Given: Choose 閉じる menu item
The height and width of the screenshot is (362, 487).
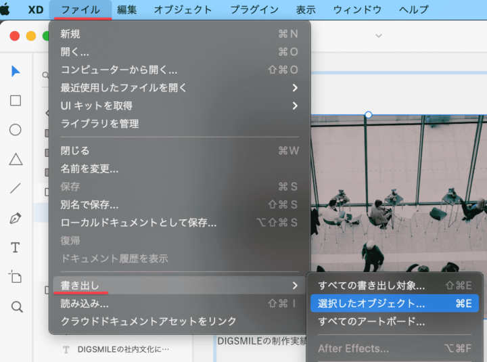Looking at the screenshot, I should [x=179, y=150].
